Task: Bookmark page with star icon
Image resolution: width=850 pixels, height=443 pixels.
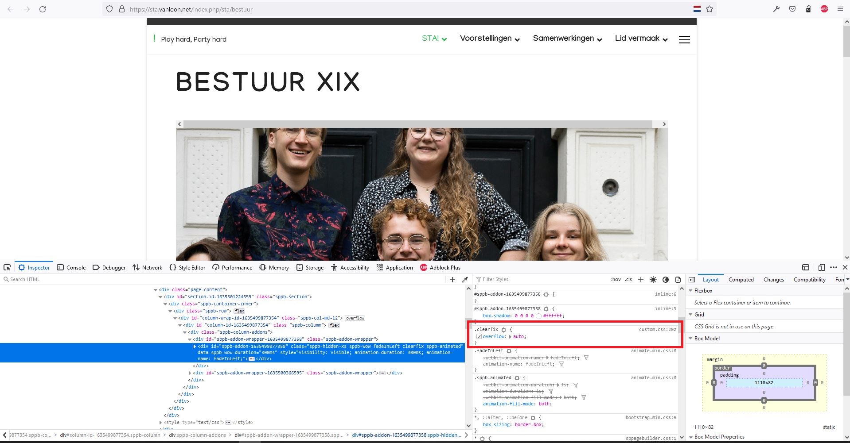Action: (x=710, y=9)
